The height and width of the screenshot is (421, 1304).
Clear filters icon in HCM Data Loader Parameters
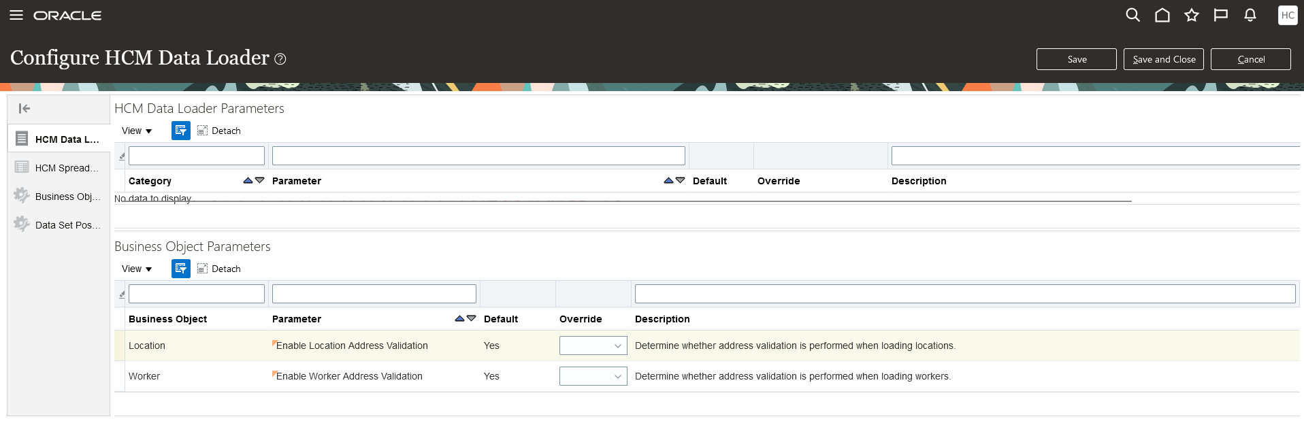point(122,156)
